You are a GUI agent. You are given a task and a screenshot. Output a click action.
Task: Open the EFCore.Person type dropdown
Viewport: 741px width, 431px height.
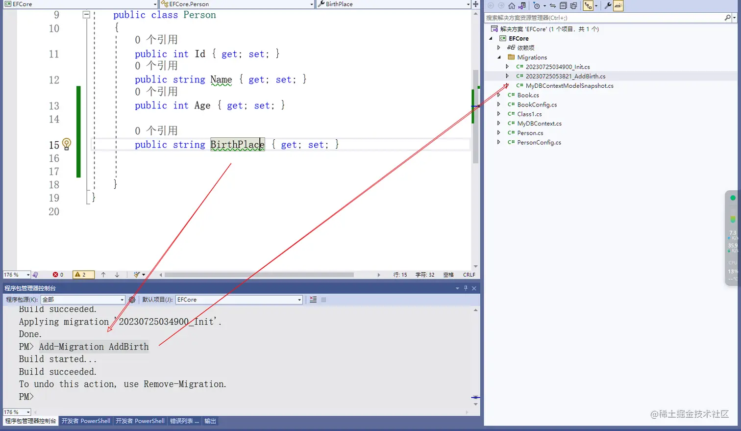click(312, 4)
